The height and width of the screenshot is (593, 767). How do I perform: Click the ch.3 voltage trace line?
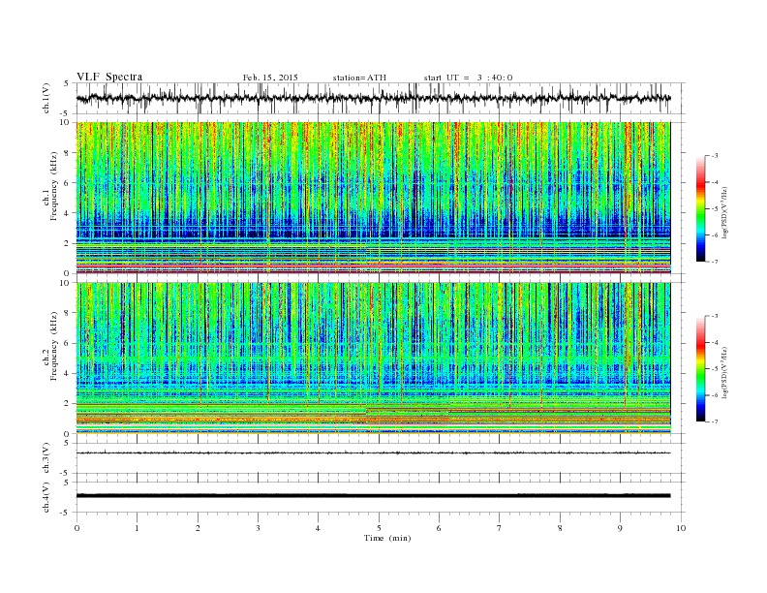pos(373,453)
